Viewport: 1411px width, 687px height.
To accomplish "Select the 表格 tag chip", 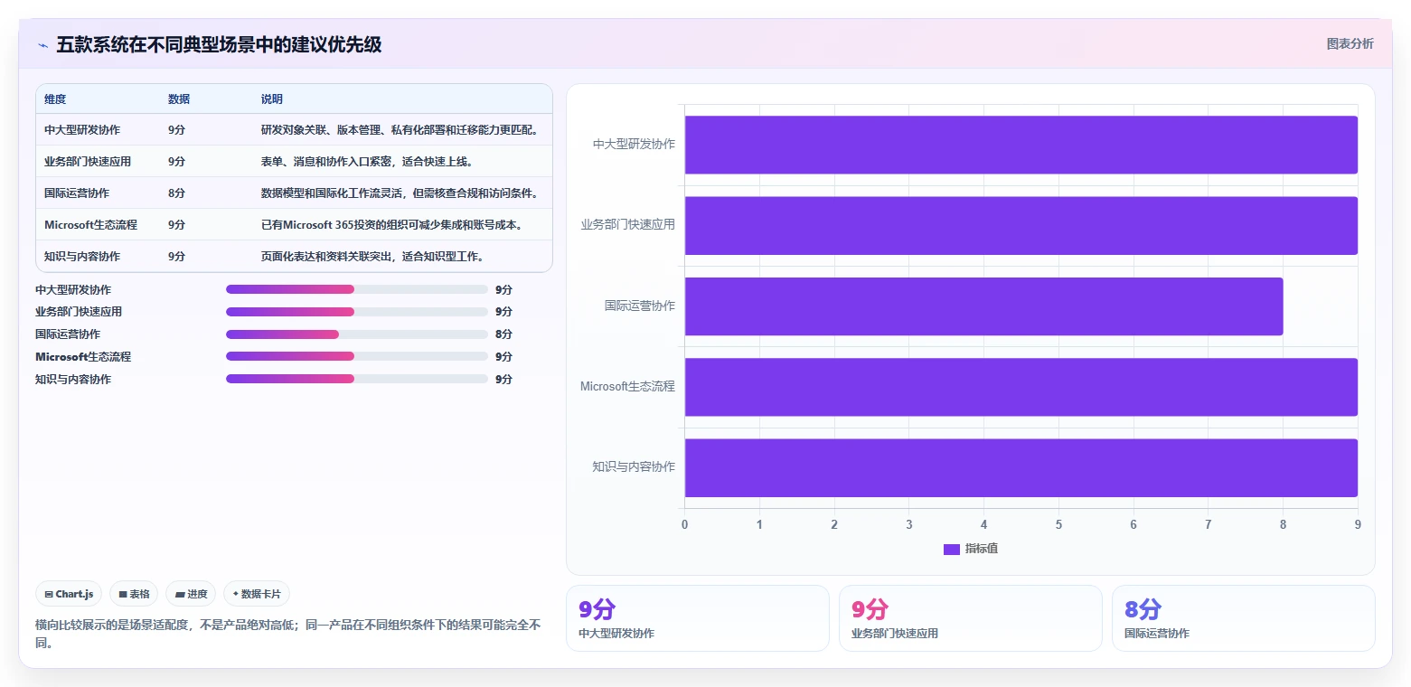I will click(134, 594).
